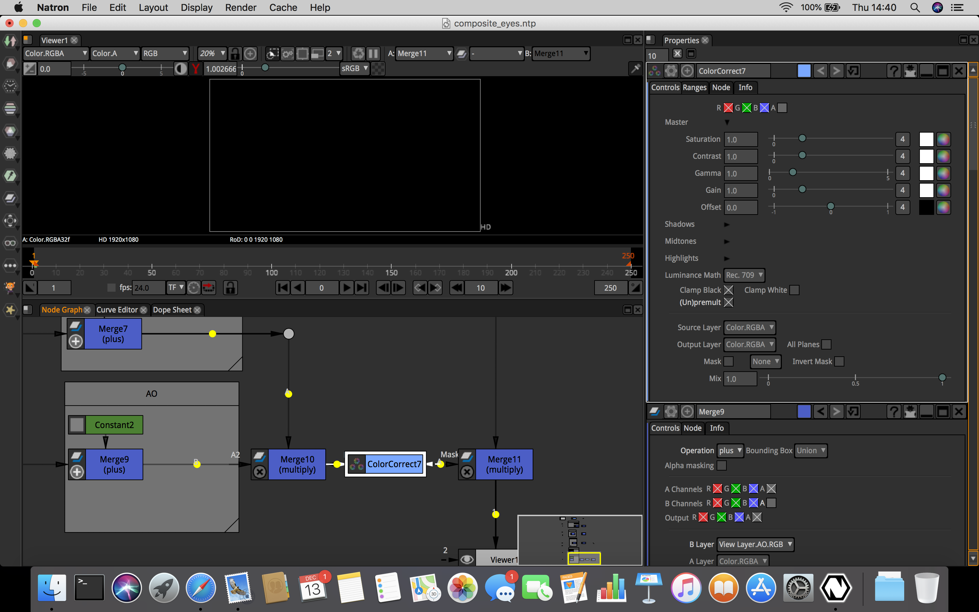Click the undo arrow in Merge9 panel
The width and height of the screenshot is (979, 612).
click(x=820, y=412)
